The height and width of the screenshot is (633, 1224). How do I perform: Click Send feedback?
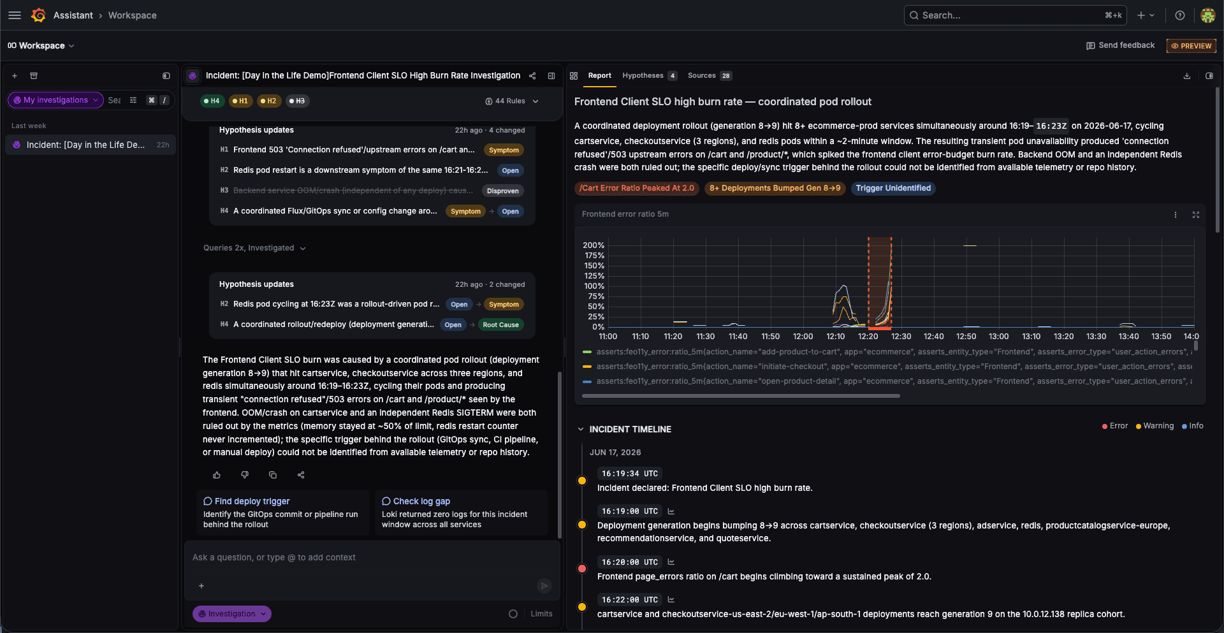[1121, 46]
